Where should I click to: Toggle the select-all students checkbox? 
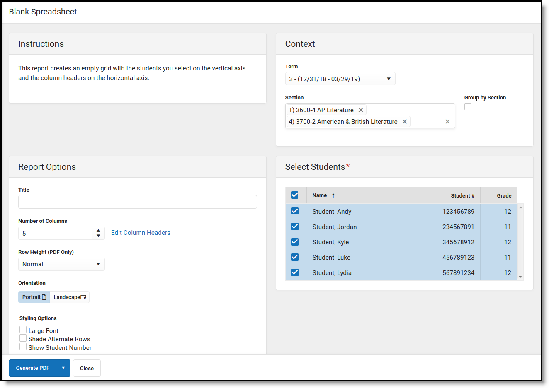(x=295, y=195)
